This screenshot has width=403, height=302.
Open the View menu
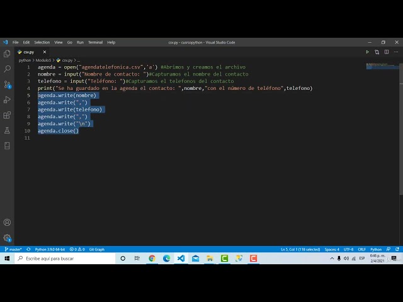[x=59, y=42]
